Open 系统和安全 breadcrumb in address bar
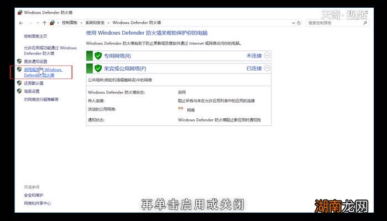The image size is (387, 221). pos(95,23)
